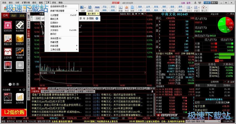Image resolution: width=236 pixels, height=124 pixels.
Task: Choose 区间统计 menu entry
Action: (x=62, y=23)
